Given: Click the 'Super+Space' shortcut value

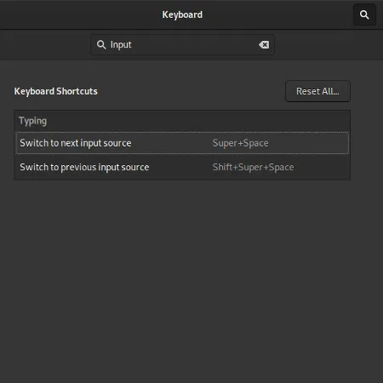Looking at the screenshot, I should pyautogui.click(x=240, y=143).
